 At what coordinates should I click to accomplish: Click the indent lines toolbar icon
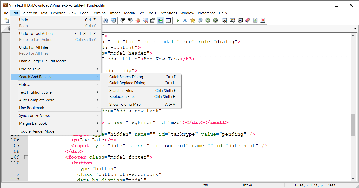(123, 20)
